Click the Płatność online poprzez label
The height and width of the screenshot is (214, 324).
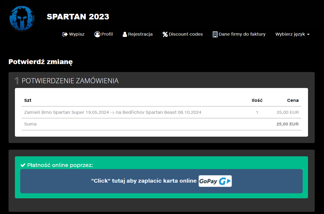click(x=60, y=165)
